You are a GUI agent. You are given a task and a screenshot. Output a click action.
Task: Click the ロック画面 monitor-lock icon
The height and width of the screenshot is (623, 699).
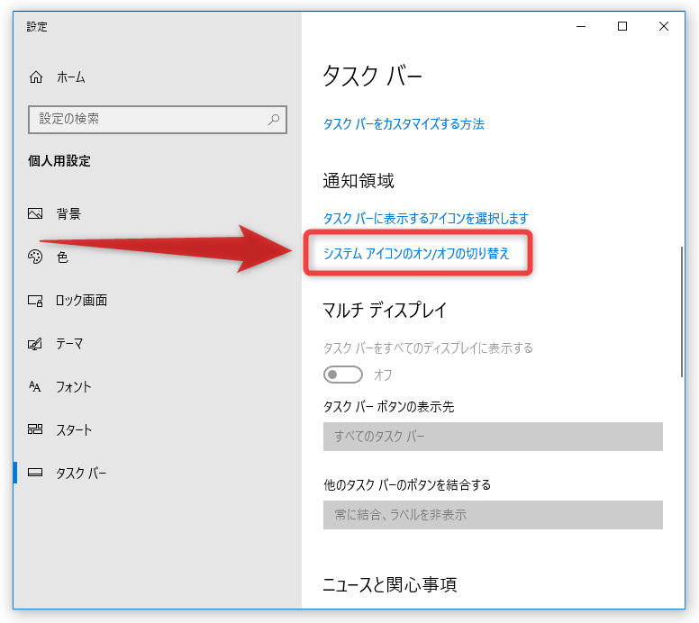coord(35,301)
